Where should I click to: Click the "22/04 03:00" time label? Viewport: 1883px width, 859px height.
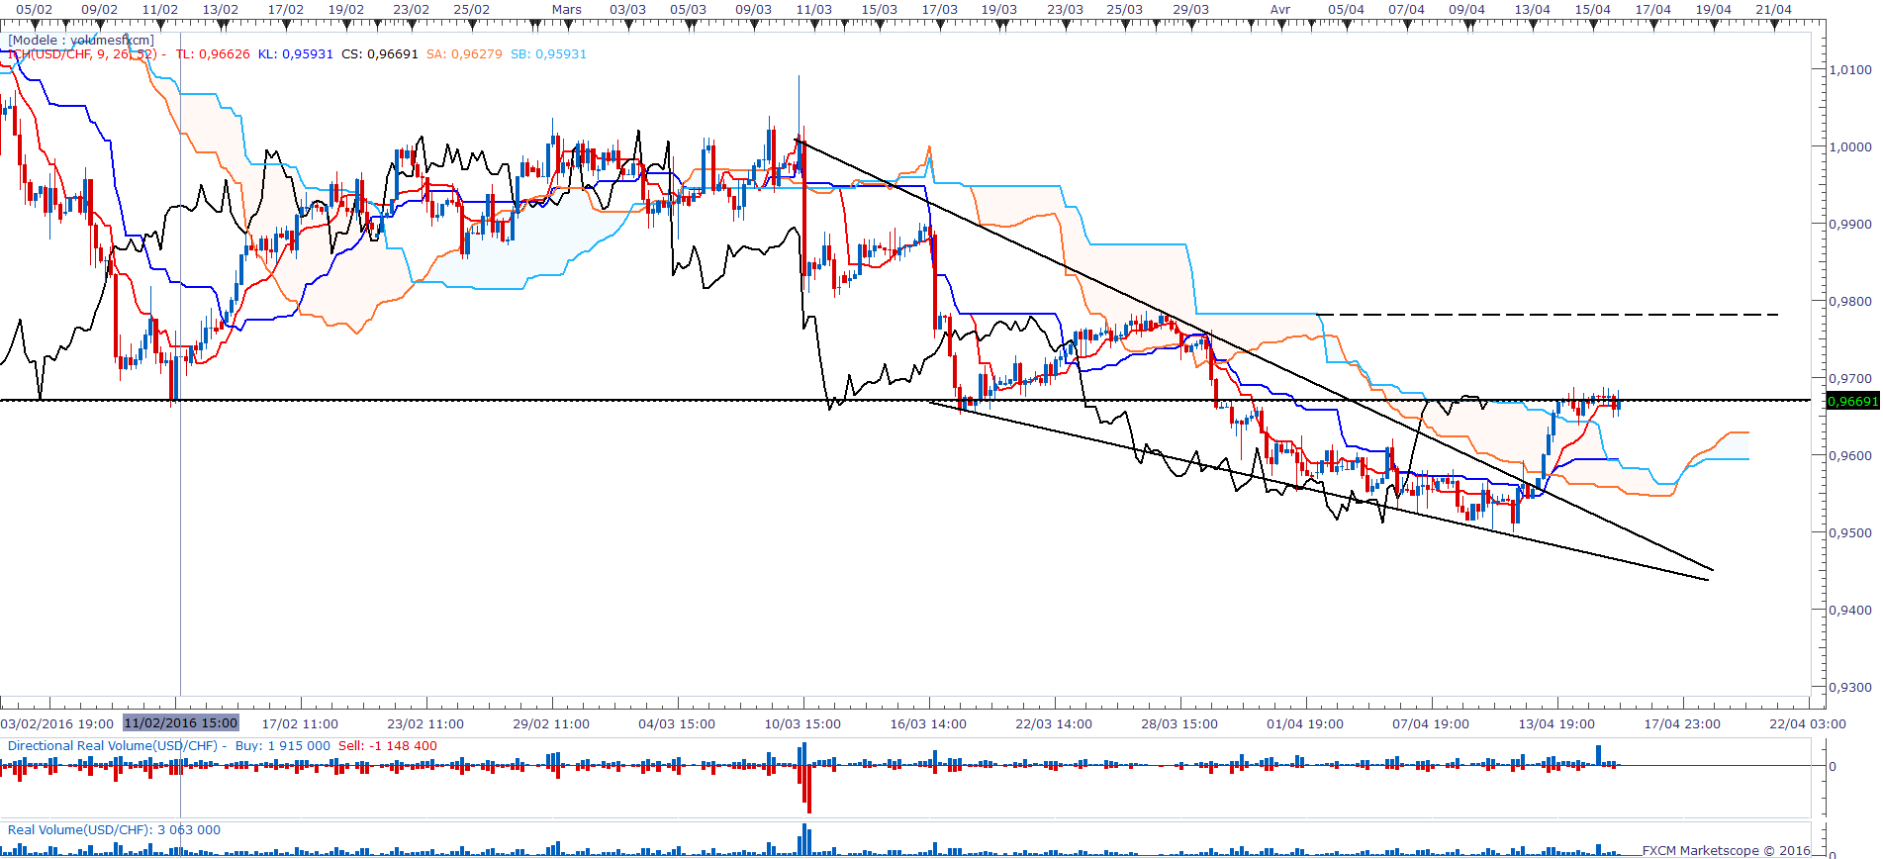pos(1808,724)
